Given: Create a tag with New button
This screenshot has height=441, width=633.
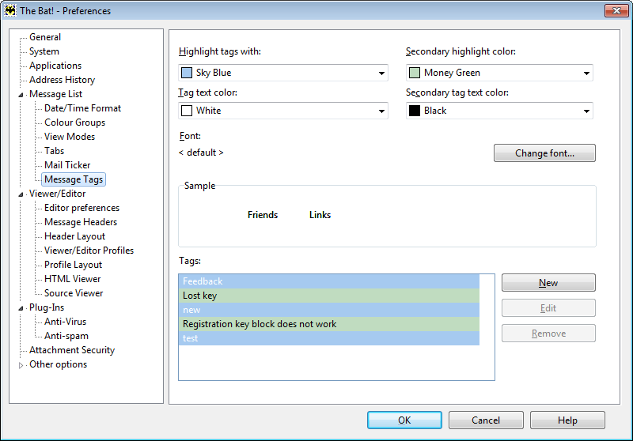Looking at the screenshot, I should click(x=548, y=283).
